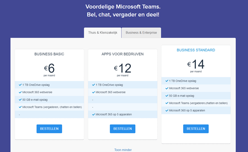248x152 pixels.
Task: Click the Business Standard plan title
Action: tap(196, 50)
